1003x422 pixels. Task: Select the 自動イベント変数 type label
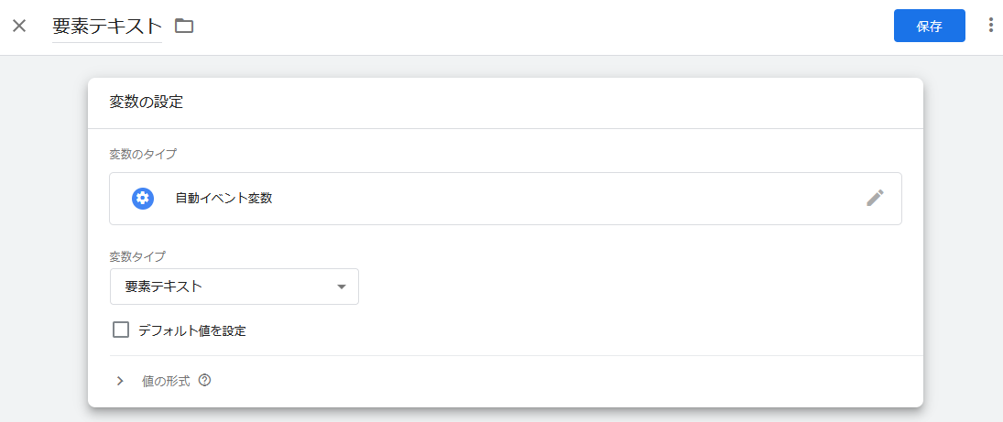[x=223, y=199]
